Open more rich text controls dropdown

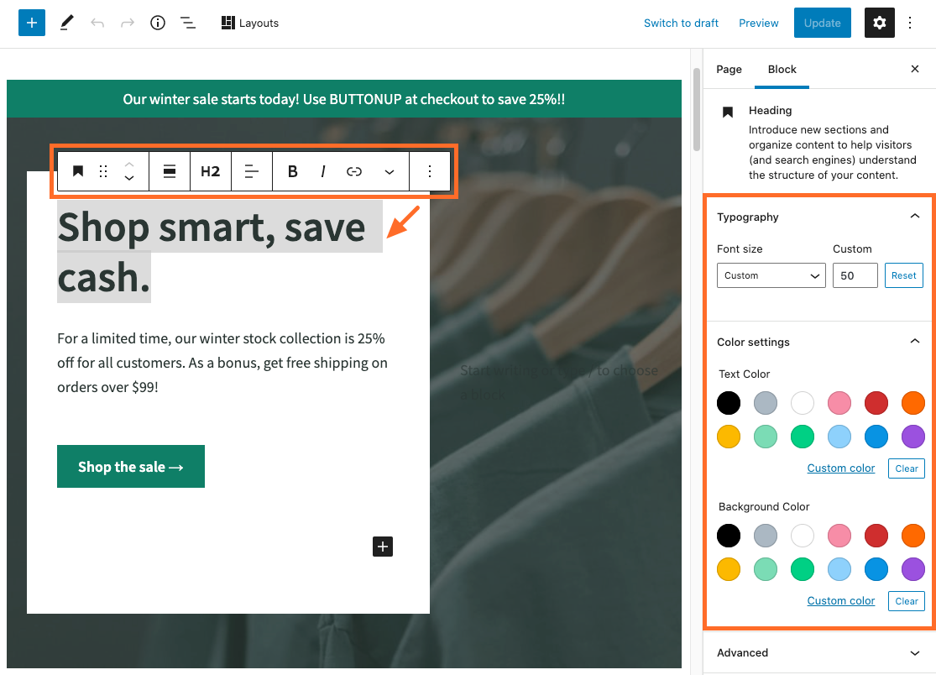[x=390, y=171]
